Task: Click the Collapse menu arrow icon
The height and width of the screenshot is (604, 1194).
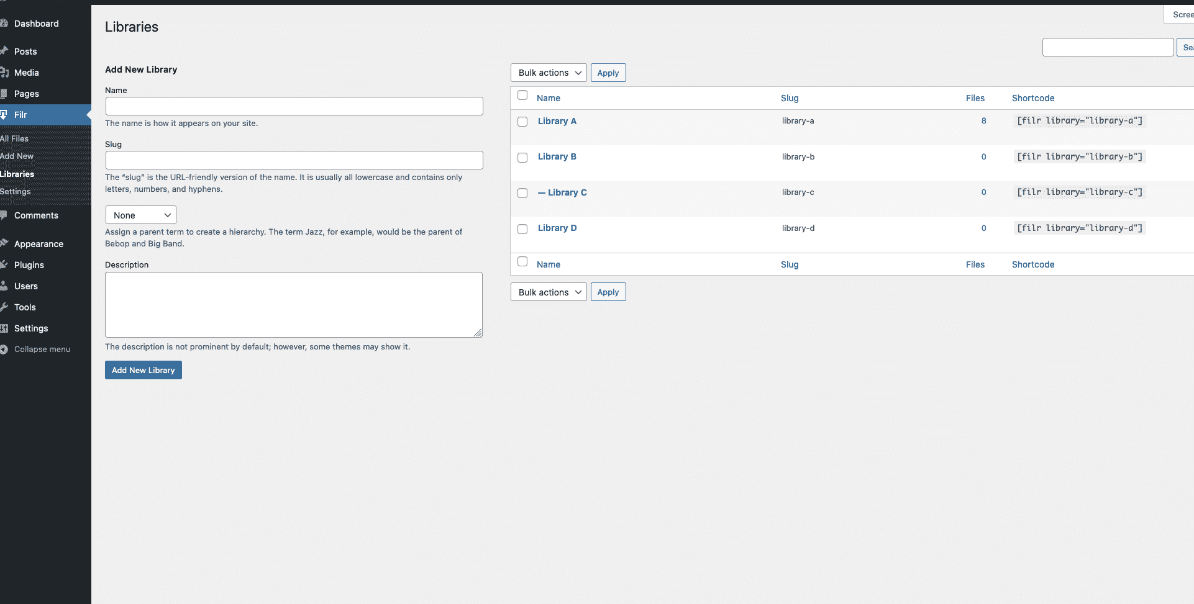Action: [x=3, y=349]
